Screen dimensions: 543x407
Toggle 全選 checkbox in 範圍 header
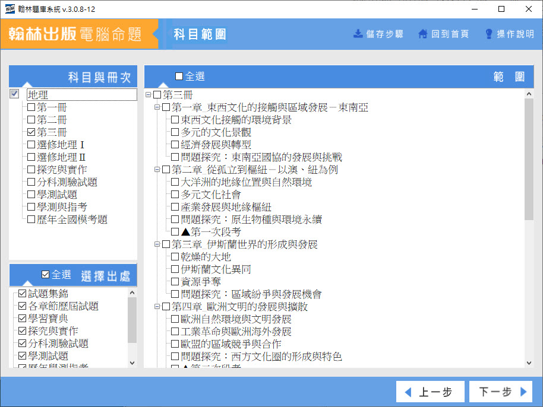tap(179, 77)
